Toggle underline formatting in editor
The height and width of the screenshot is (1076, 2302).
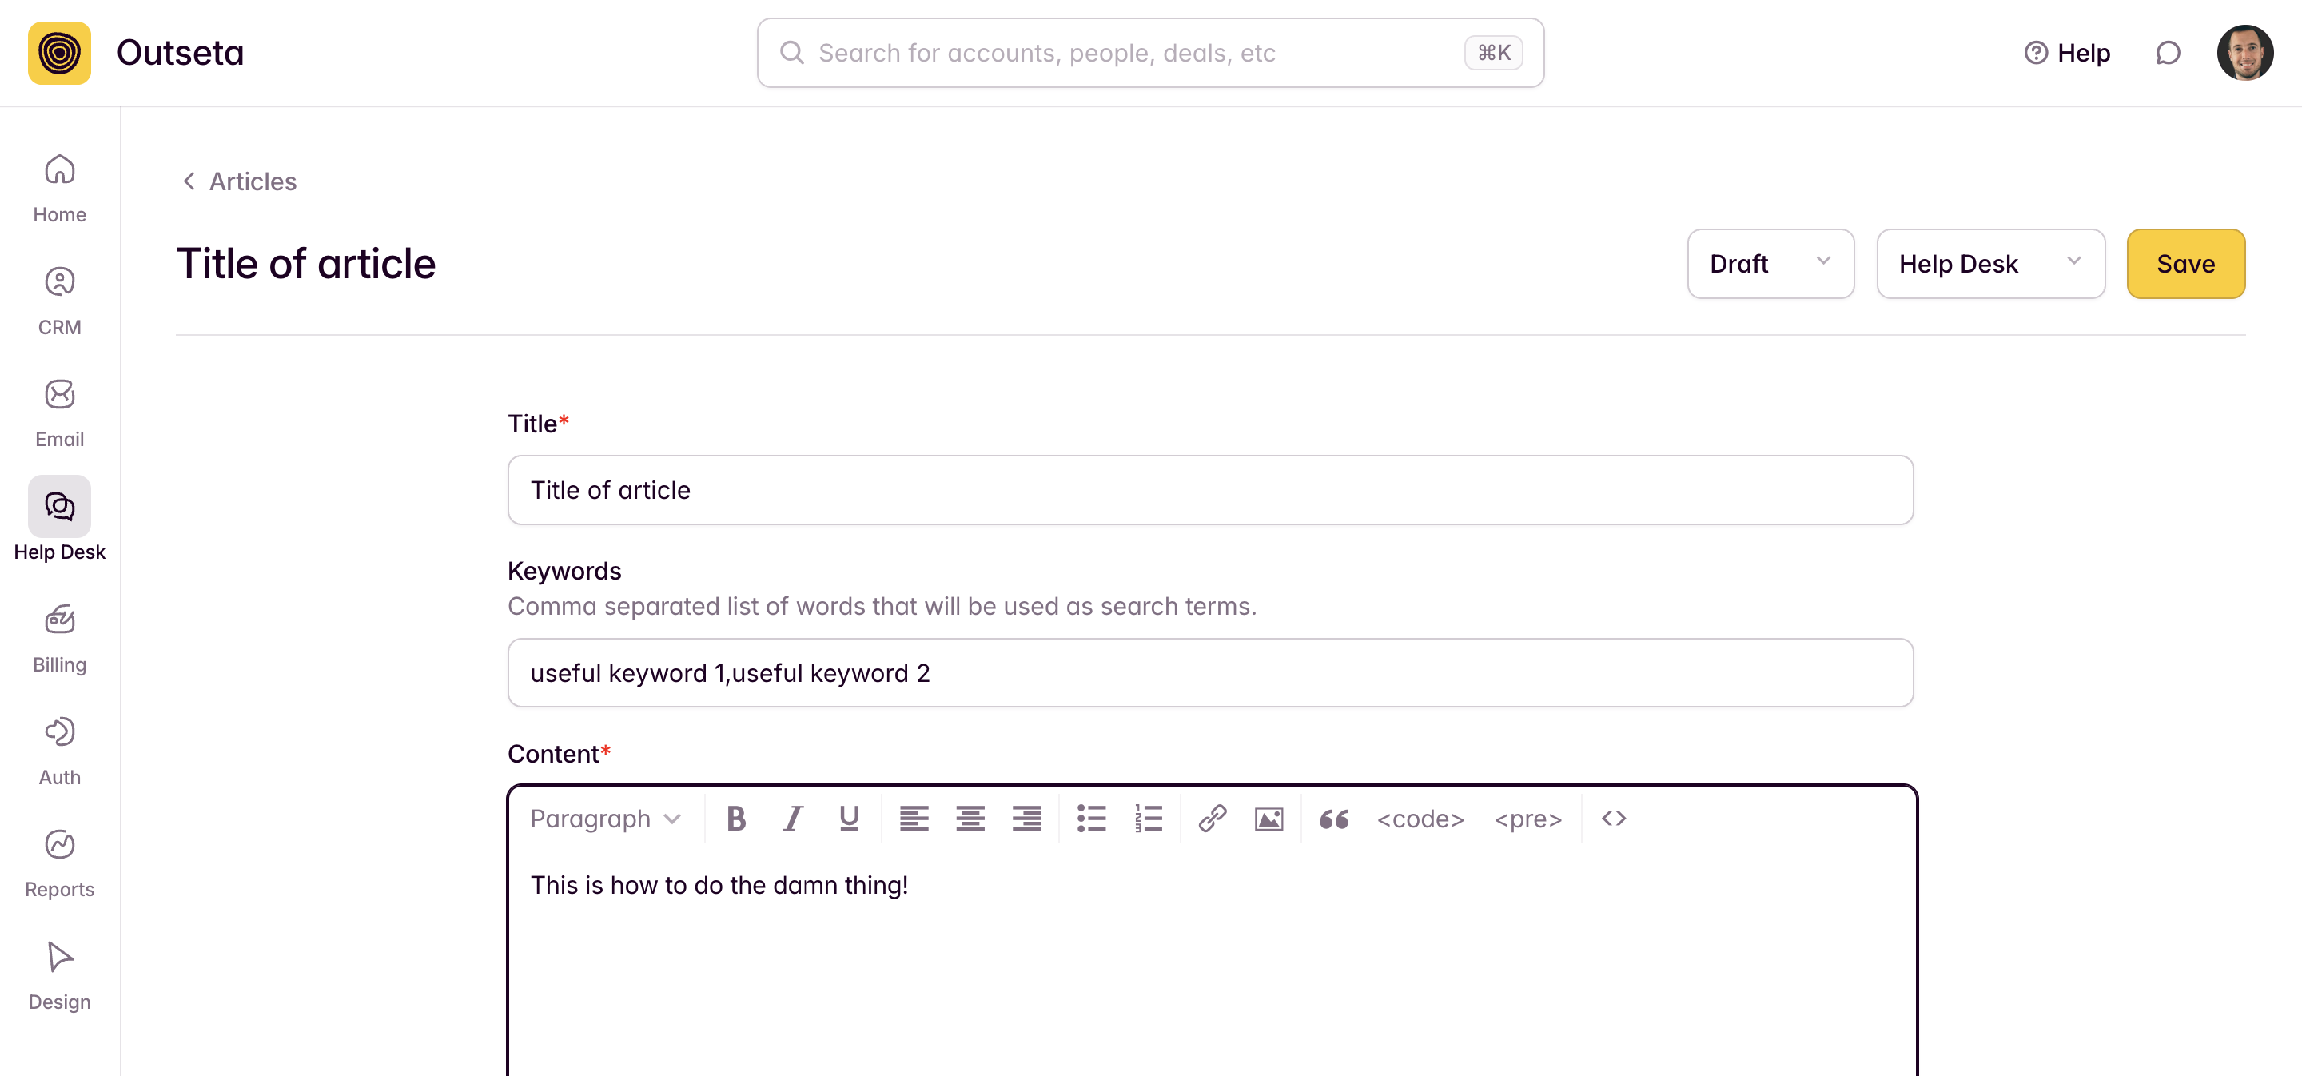(x=849, y=819)
